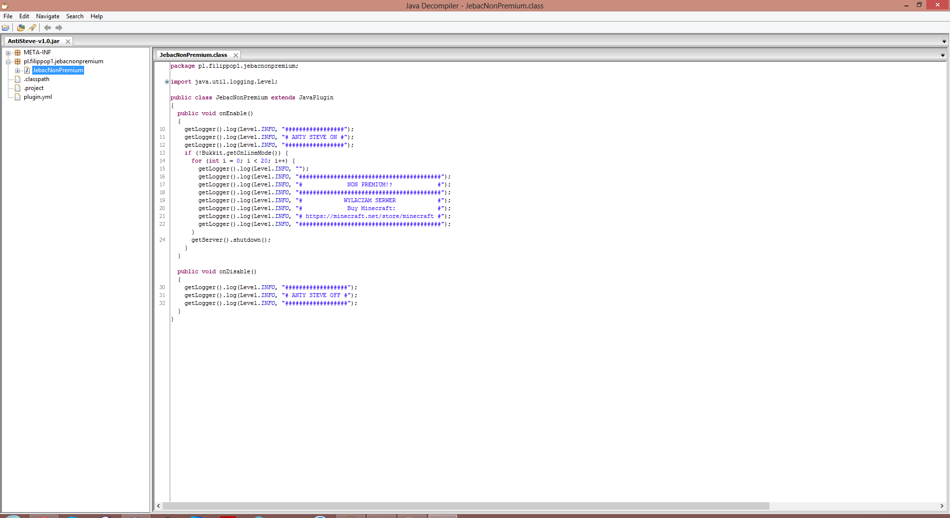Open the plugin.yml file
Viewport: 950px width, 518px height.
(x=38, y=97)
